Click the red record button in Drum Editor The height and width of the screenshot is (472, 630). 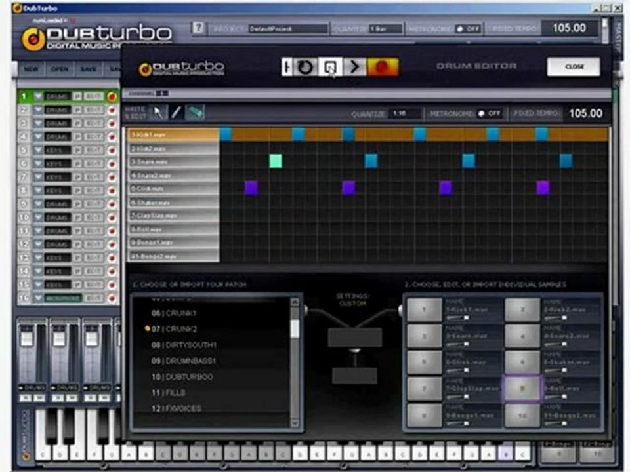(383, 67)
